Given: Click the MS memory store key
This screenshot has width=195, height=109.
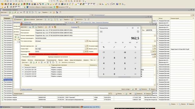Looking at the screenshot, I should pyautogui.click(x=130, y=42).
